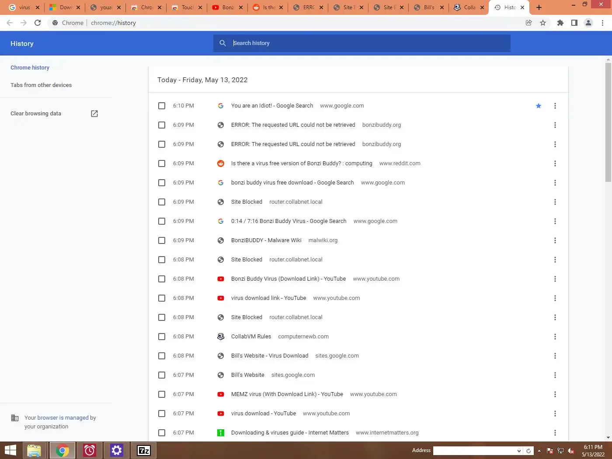Open File Explorer from the taskbar
This screenshot has height=459, width=612.
tap(34, 450)
